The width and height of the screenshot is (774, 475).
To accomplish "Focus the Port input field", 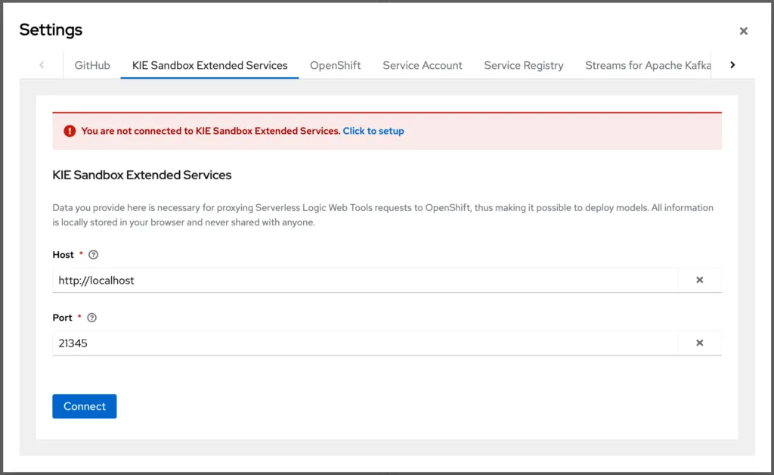I will 365,343.
